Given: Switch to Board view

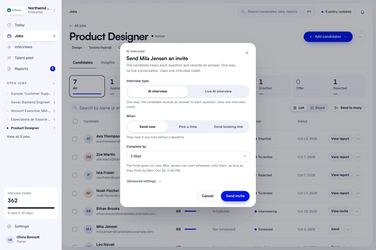Looking at the screenshot, I should coord(318,108).
